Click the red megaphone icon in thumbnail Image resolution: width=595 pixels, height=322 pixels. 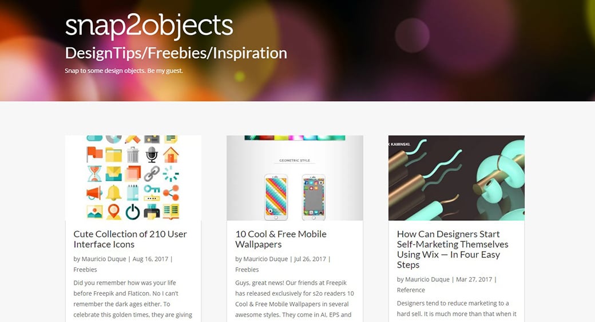94,193
